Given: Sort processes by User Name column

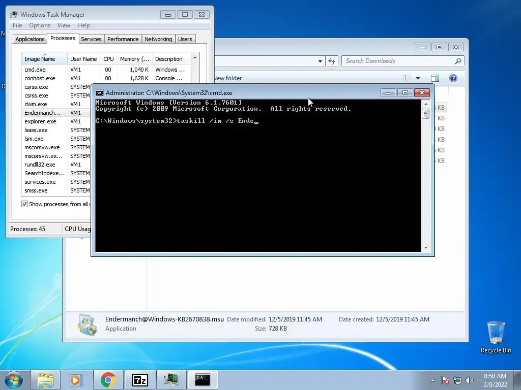Looking at the screenshot, I should (x=83, y=59).
